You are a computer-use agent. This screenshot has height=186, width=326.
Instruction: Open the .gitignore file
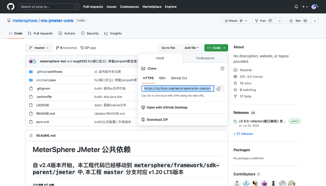[43, 88]
